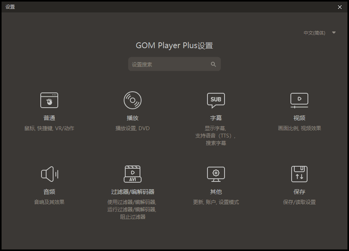
Task: Click 画面比例, 视频效果 text
Action: point(299,127)
